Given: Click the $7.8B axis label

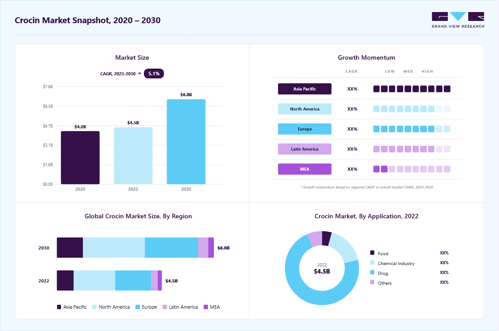Looking at the screenshot, I should click(x=48, y=86).
